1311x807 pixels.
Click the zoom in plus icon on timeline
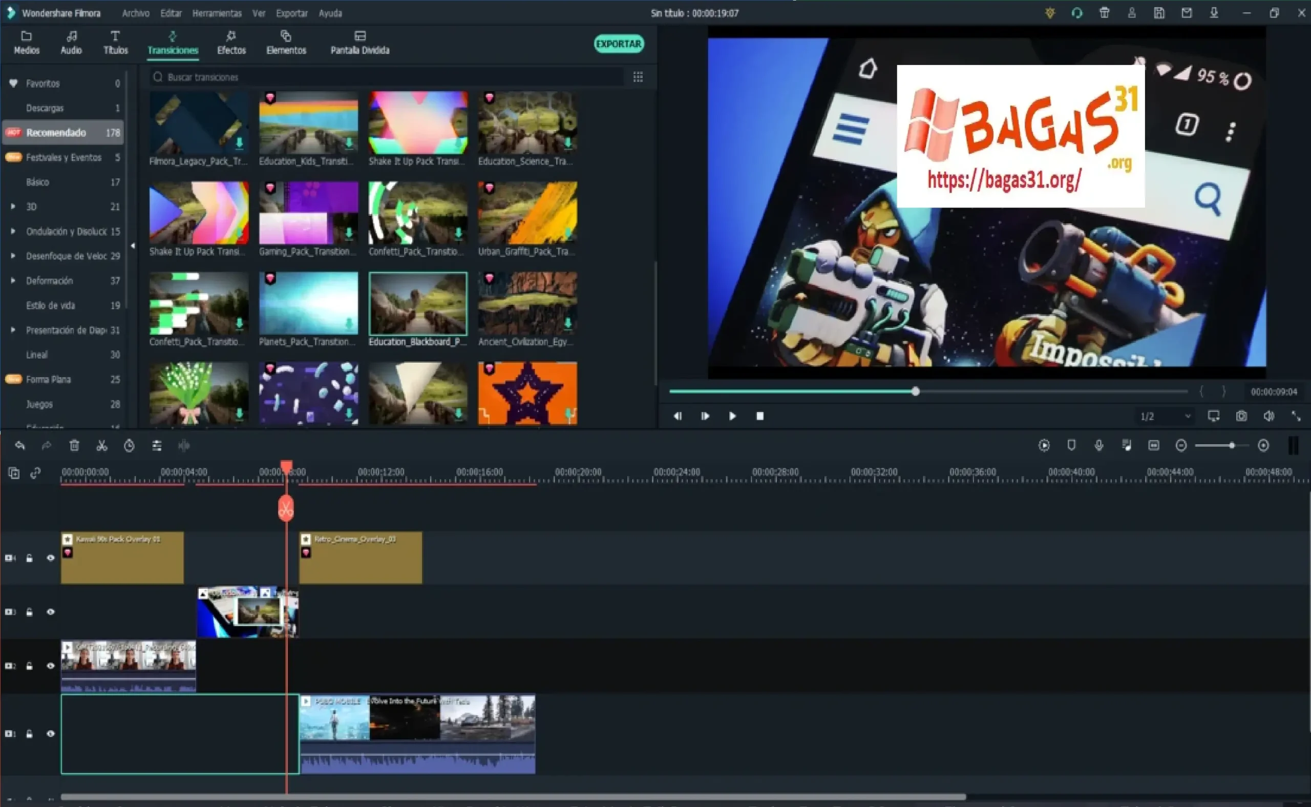(1263, 446)
